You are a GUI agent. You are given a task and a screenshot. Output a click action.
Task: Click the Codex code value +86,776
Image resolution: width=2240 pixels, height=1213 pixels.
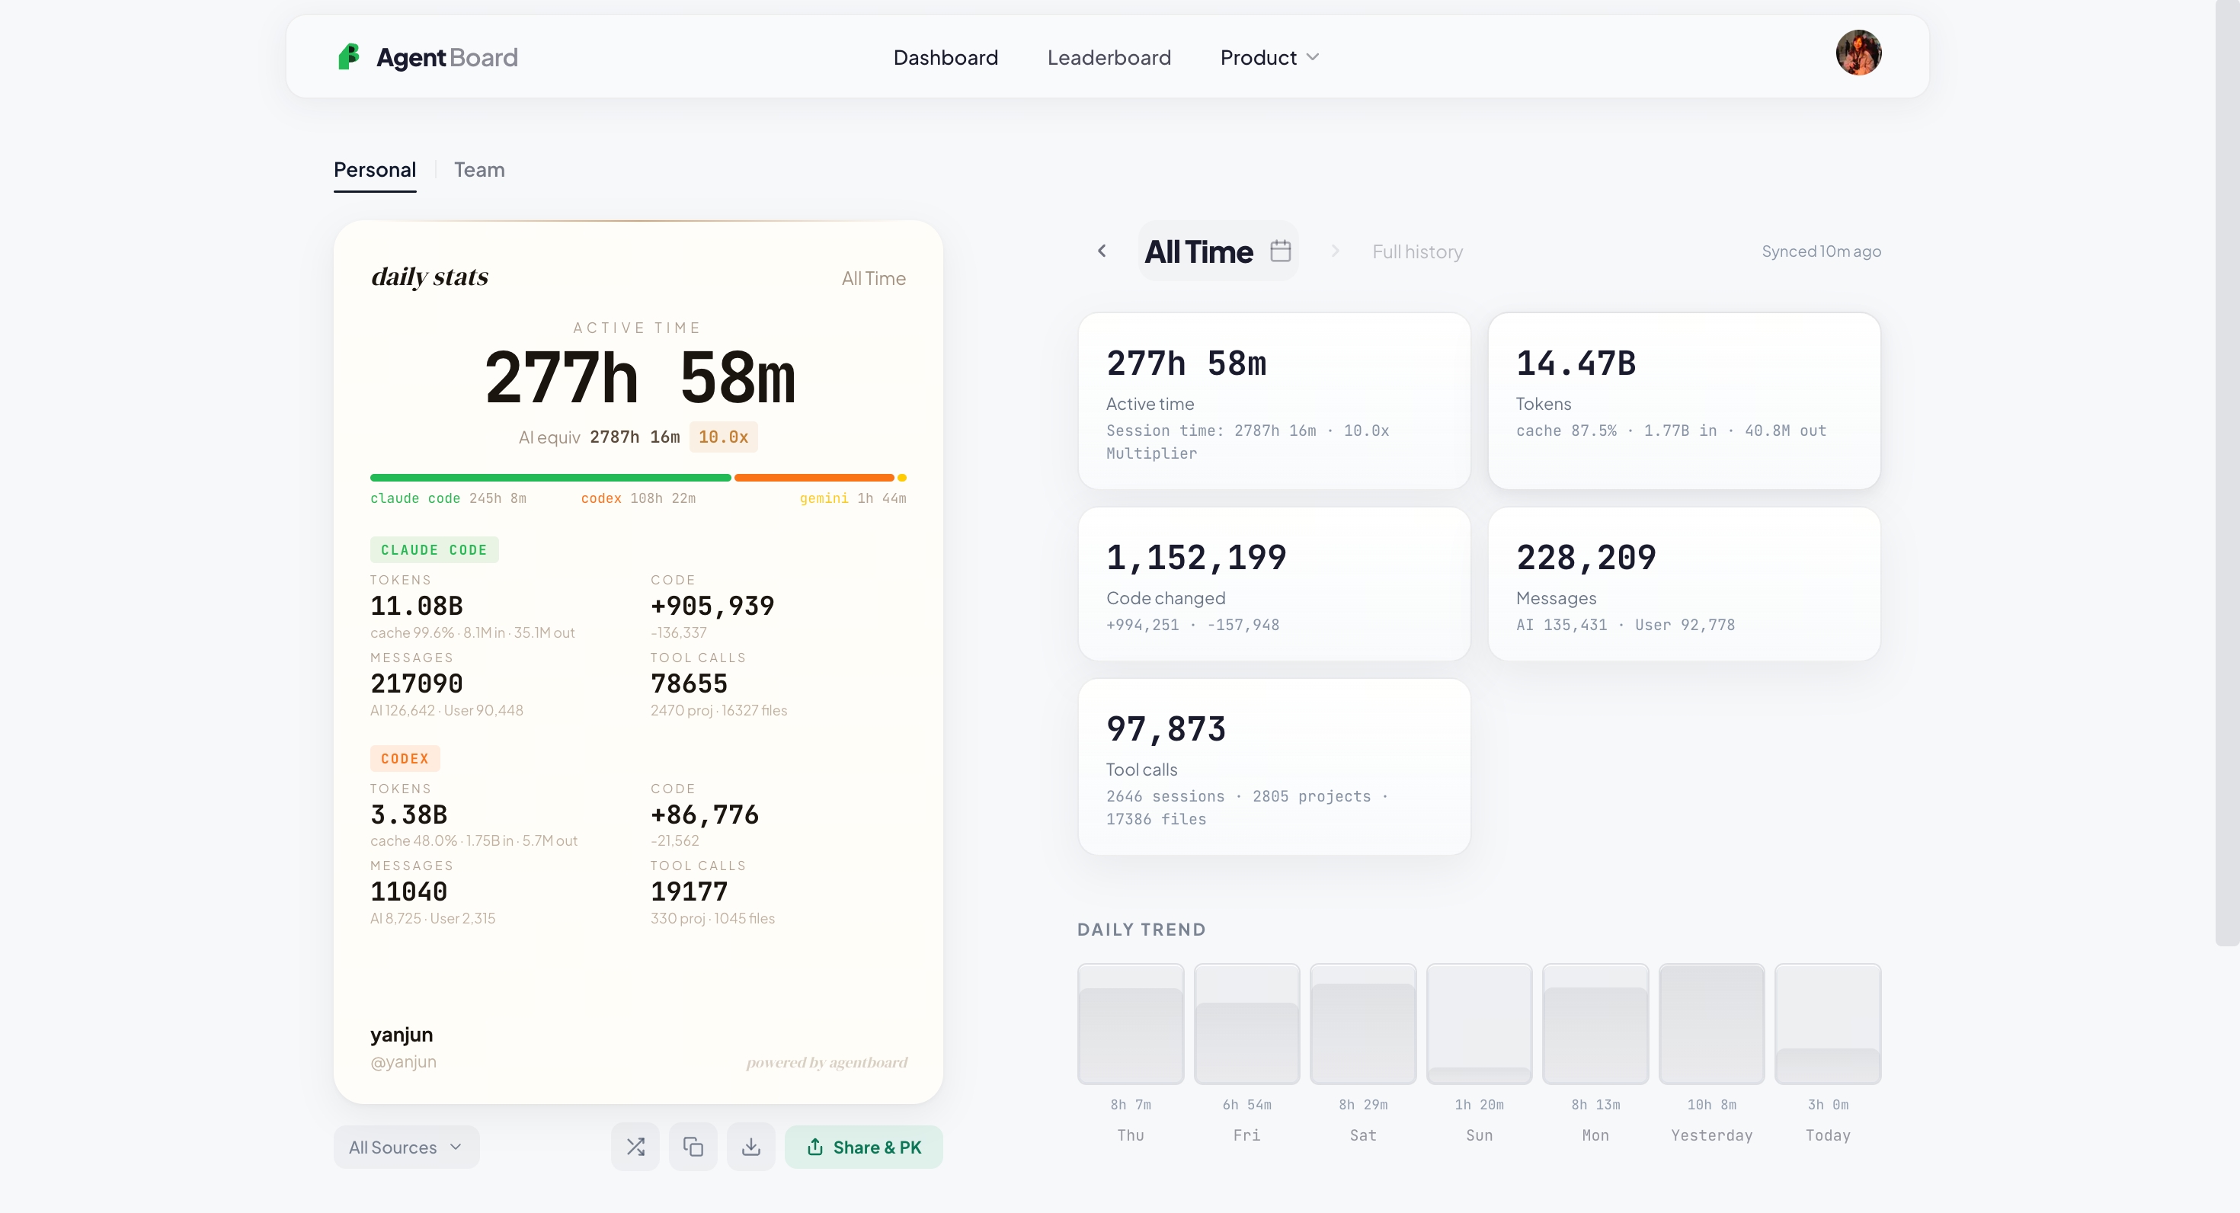click(704, 815)
